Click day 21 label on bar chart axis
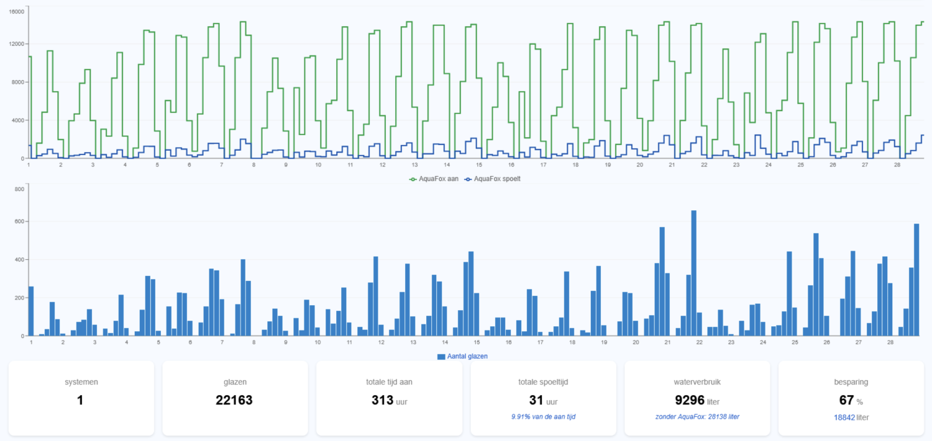The image size is (932, 441). (667, 342)
